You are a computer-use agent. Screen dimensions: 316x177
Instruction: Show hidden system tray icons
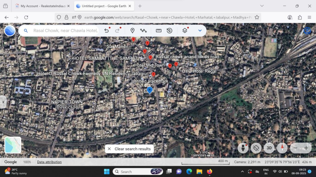coord(242,171)
